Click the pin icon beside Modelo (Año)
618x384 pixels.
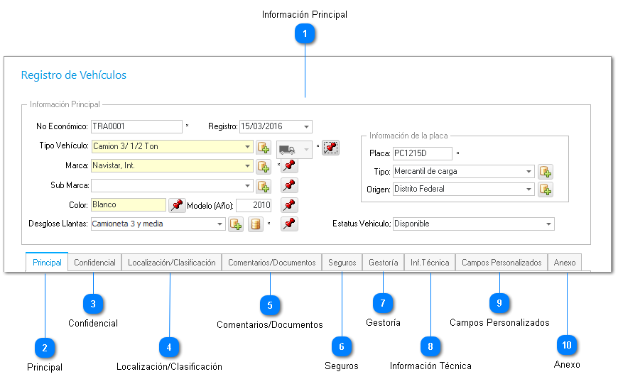[x=289, y=205]
